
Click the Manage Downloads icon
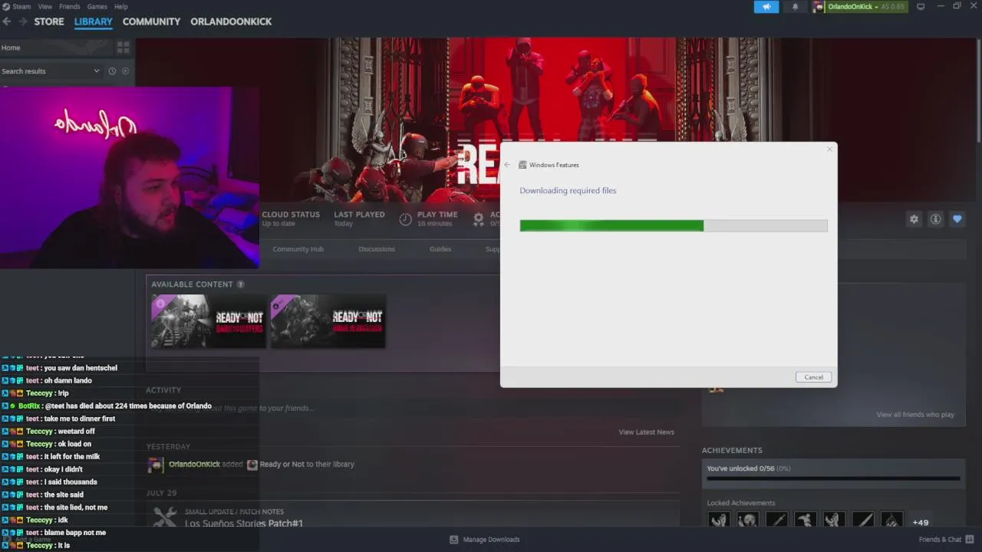tap(453, 540)
